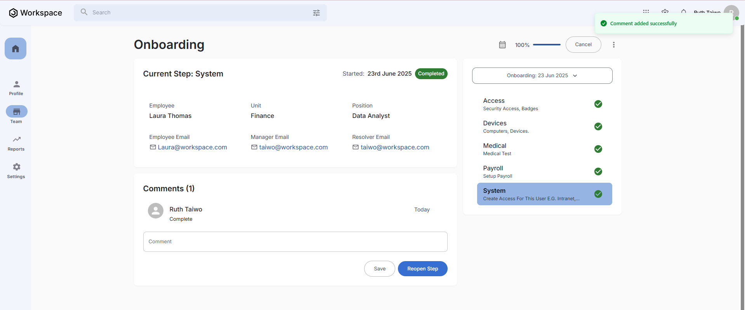Image resolution: width=745 pixels, height=310 pixels.
Task: Open the Reports trend icon
Action: [16, 139]
